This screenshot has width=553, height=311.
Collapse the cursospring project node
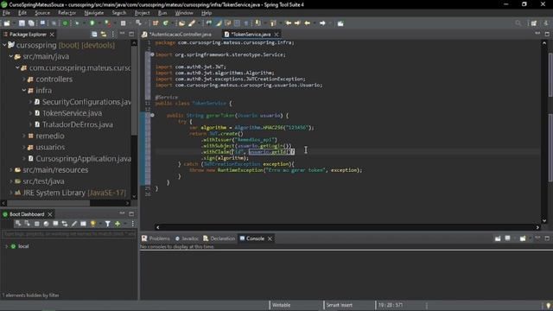[4, 45]
